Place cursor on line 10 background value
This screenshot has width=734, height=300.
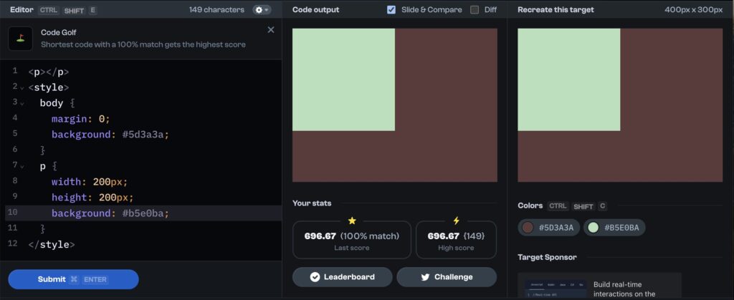coord(146,213)
